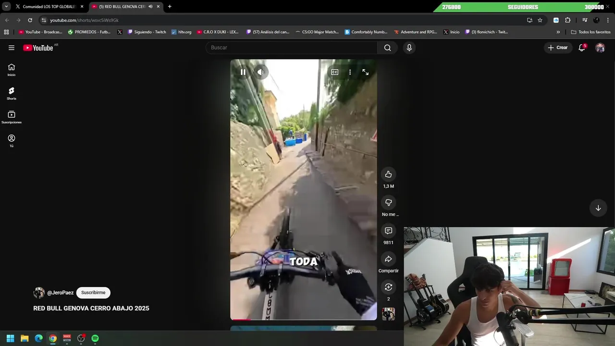Image resolution: width=615 pixels, height=346 pixels.
Task: Close the RED BULL GENOVA tab
Action: click(x=158, y=7)
